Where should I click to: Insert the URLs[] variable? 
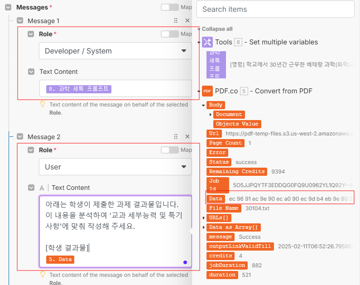point(219,217)
